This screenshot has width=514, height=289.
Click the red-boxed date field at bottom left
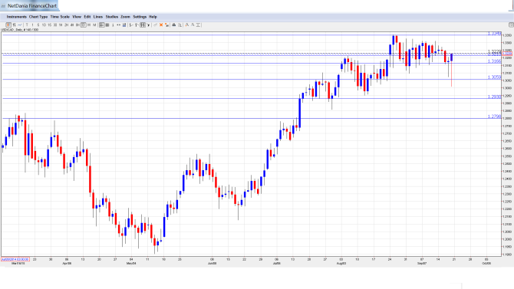15,259
